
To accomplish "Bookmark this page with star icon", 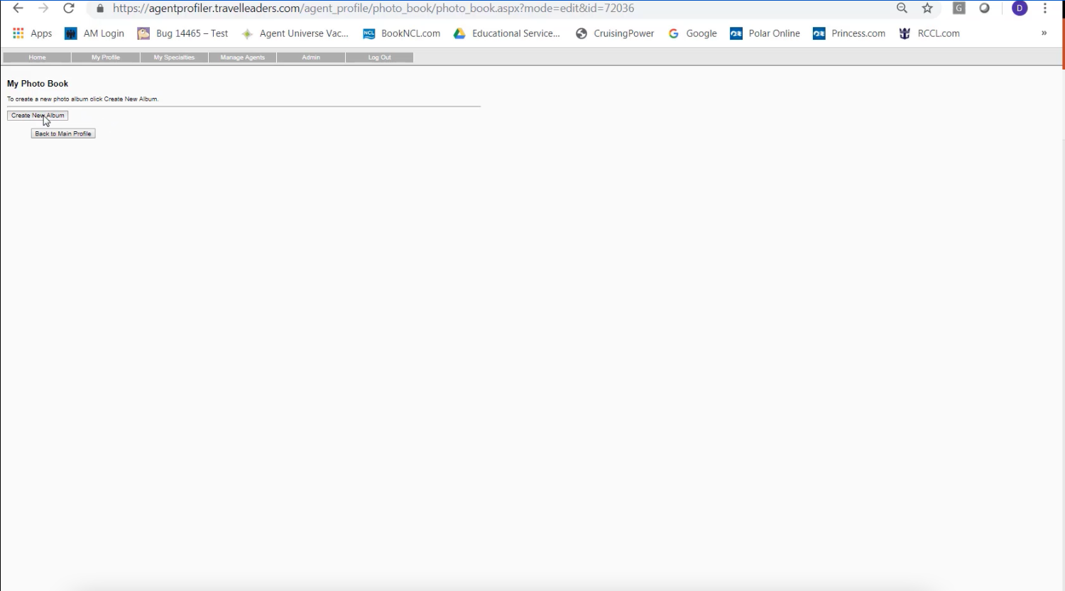I will (927, 9).
